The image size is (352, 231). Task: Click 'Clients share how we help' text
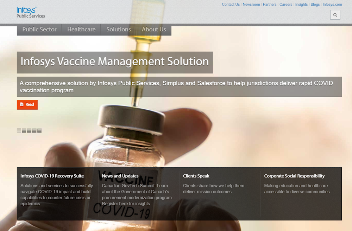pyautogui.click(x=214, y=188)
